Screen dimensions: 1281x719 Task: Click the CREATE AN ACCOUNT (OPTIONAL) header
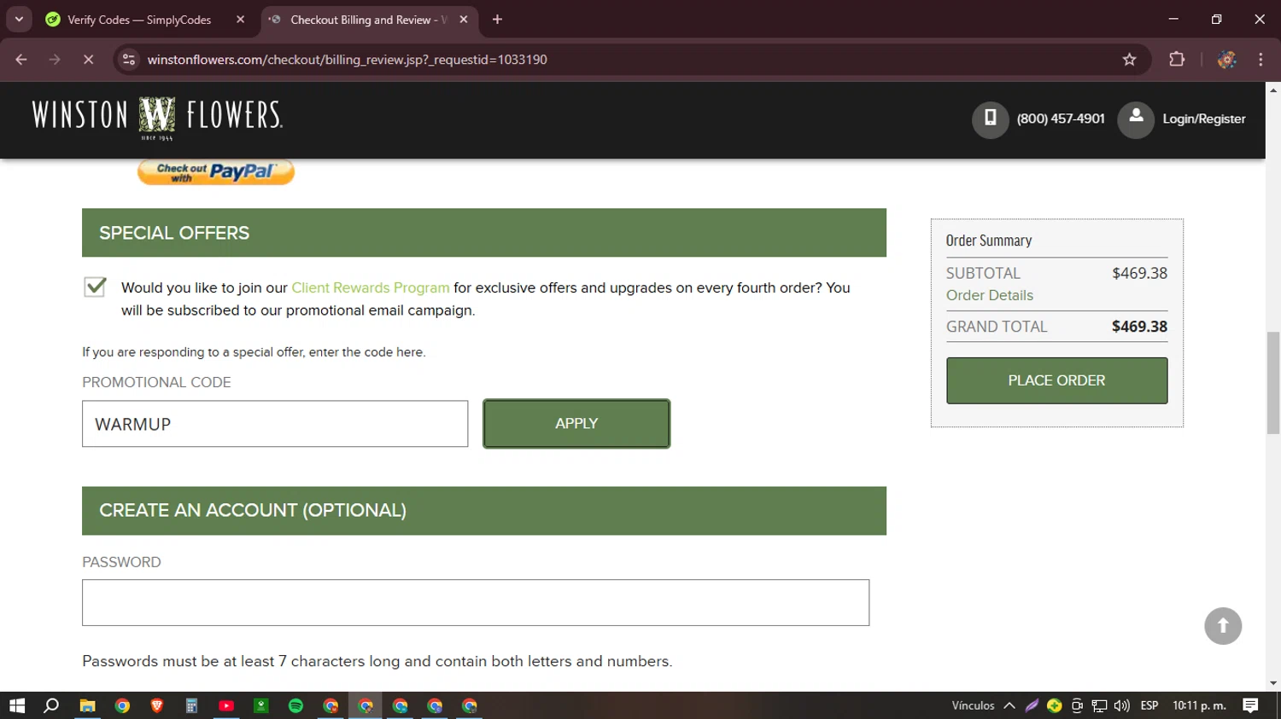(484, 511)
